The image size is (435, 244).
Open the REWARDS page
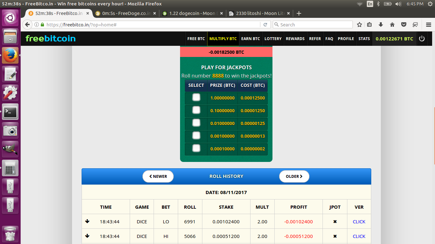tap(295, 39)
